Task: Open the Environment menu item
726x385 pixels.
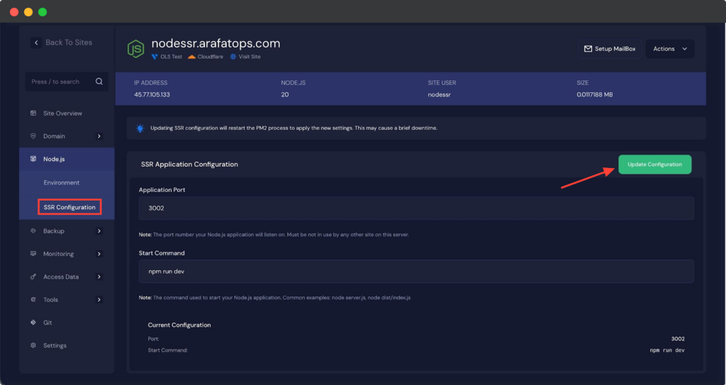Action: pyautogui.click(x=62, y=183)
